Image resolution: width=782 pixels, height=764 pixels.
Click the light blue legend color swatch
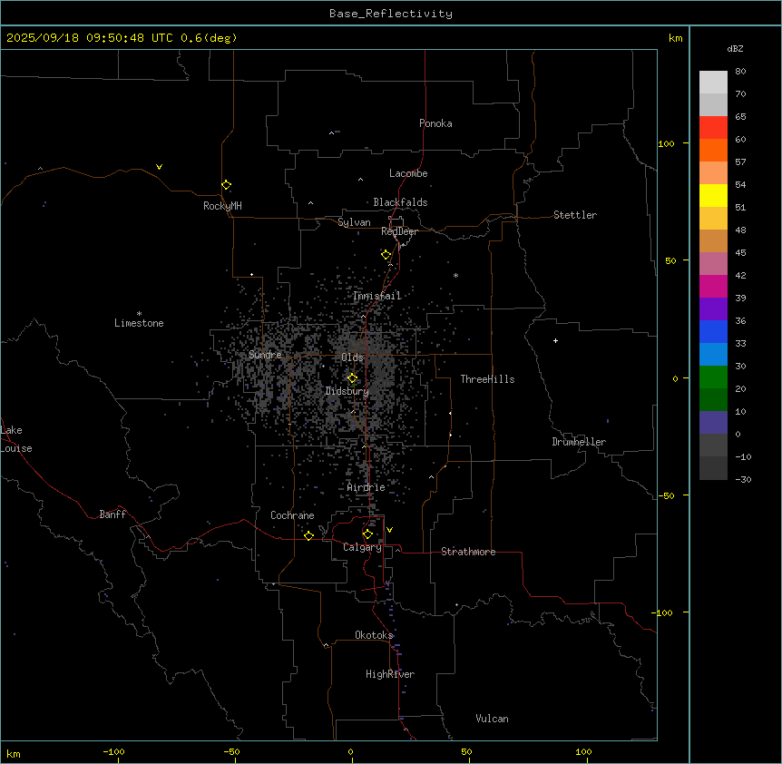pyautogui.click(x=713, y=354)
